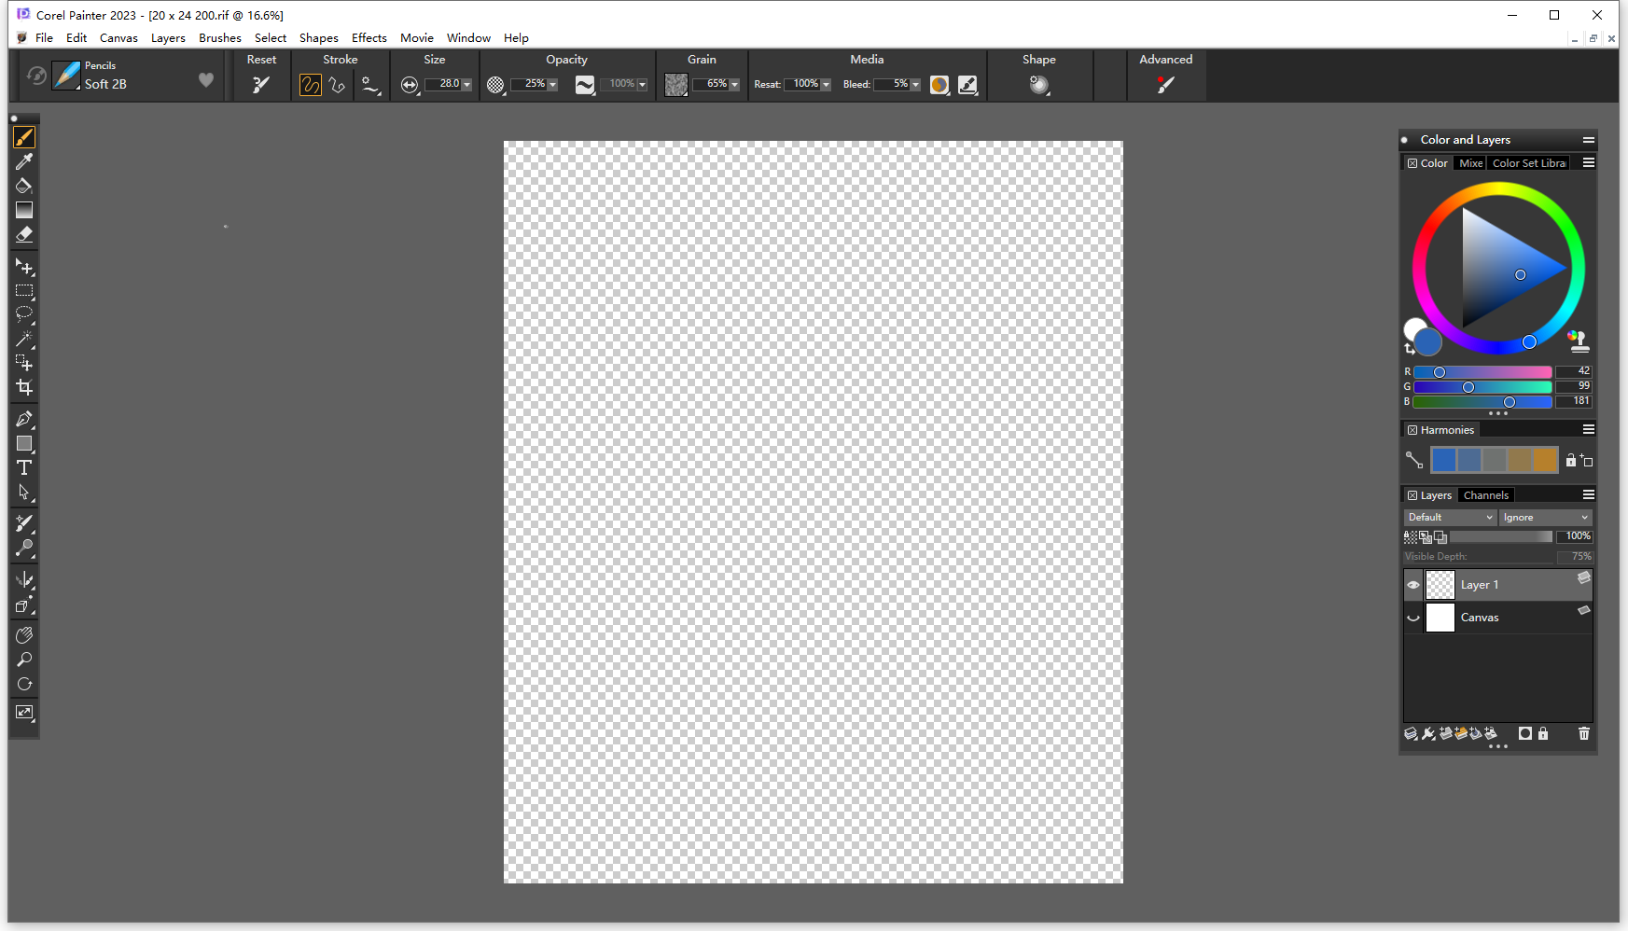
Task: Lock the selected layer
Action: click(1543, 733)
